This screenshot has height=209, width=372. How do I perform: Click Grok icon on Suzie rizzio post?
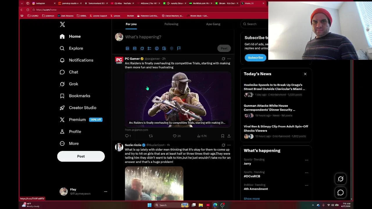[223, 145]
